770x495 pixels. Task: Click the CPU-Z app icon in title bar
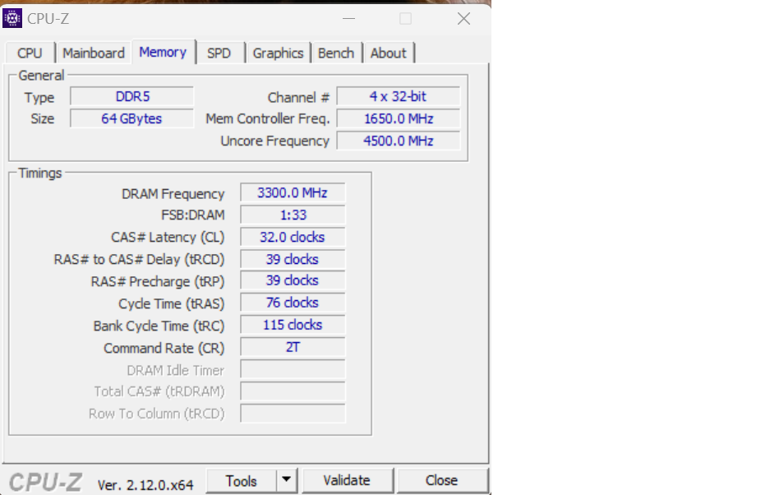(12, 19)
